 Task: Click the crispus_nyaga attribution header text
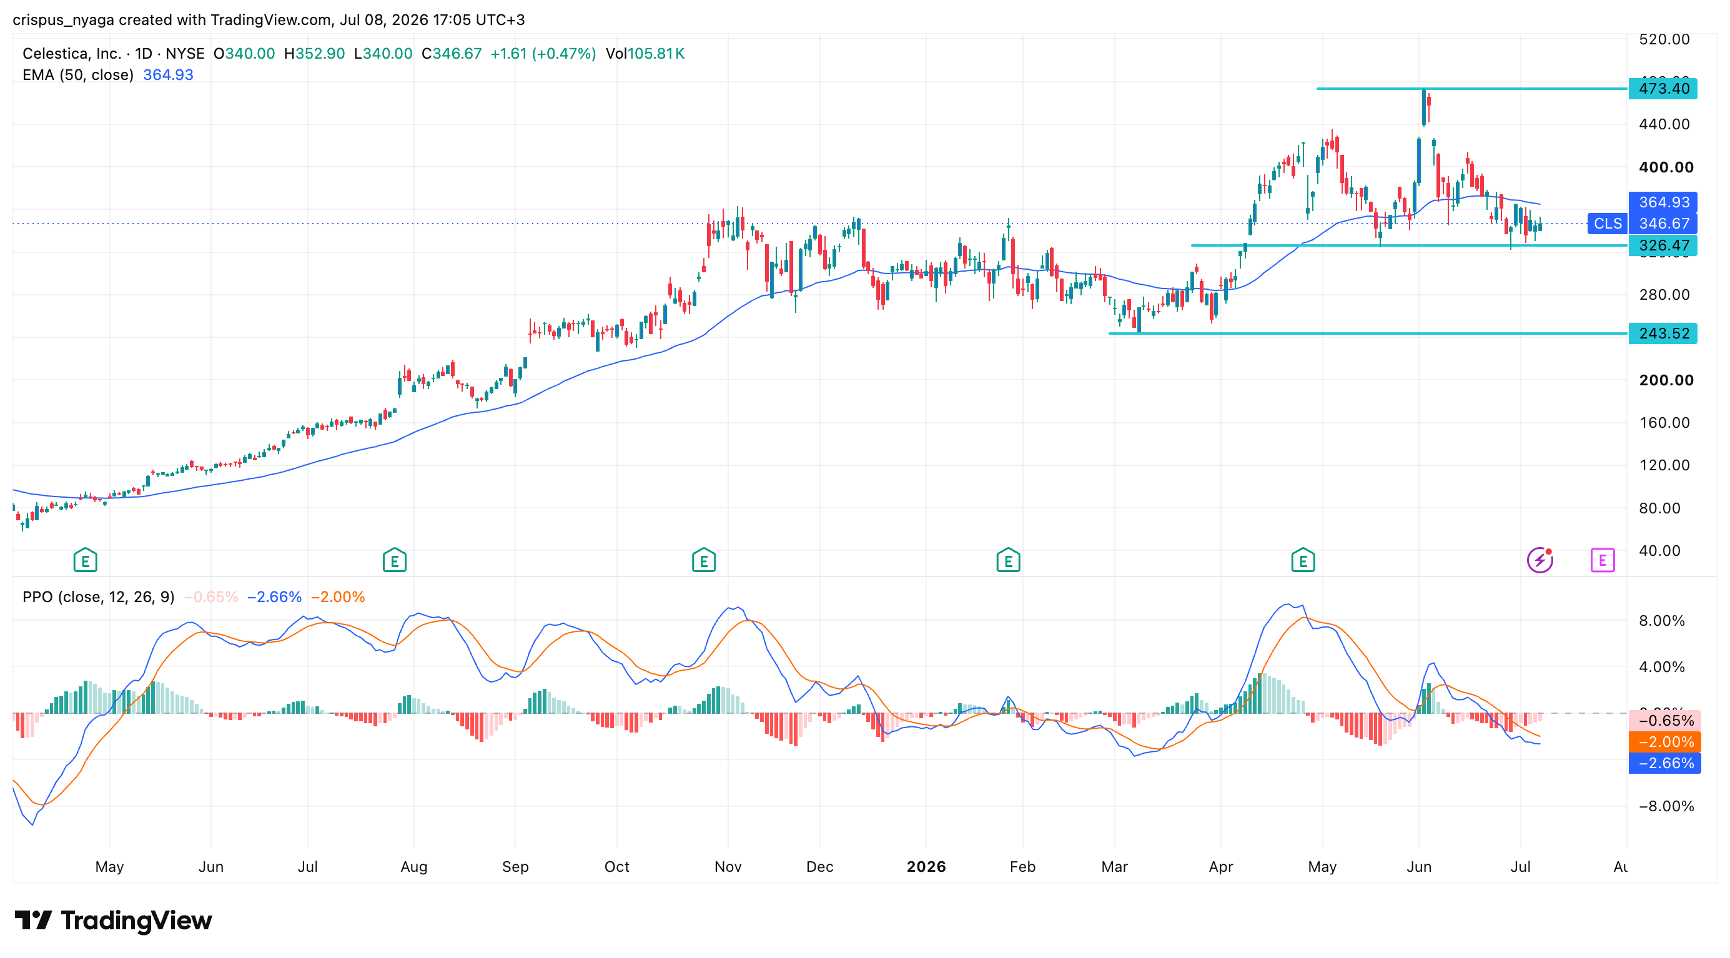click(x=269, y=20)
